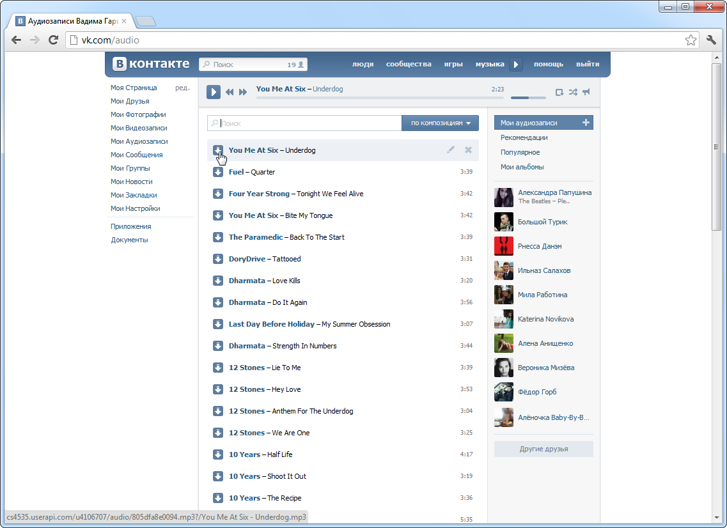
Task: Click the Dharmata artist name in Love Kills
Action: pos(247,281)
